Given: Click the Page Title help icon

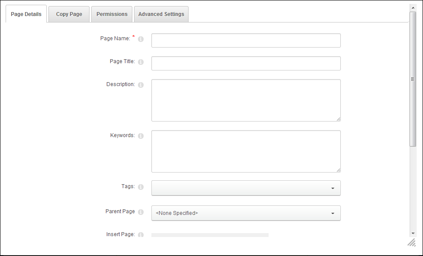Looking at the screenshot, I should coord(141,62).
